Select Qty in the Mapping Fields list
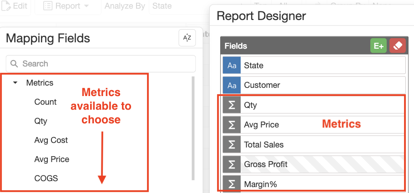 40,121
